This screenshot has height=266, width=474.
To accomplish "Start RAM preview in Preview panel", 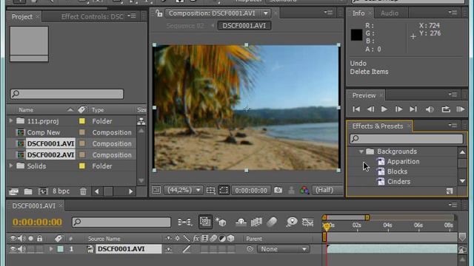I will [x=461, y=109].
